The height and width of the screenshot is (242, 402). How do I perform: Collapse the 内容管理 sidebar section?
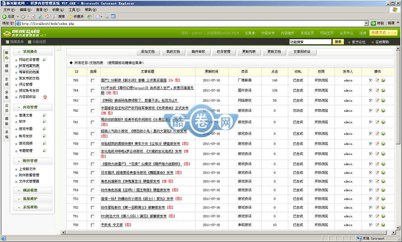click(x=33, y=107)
